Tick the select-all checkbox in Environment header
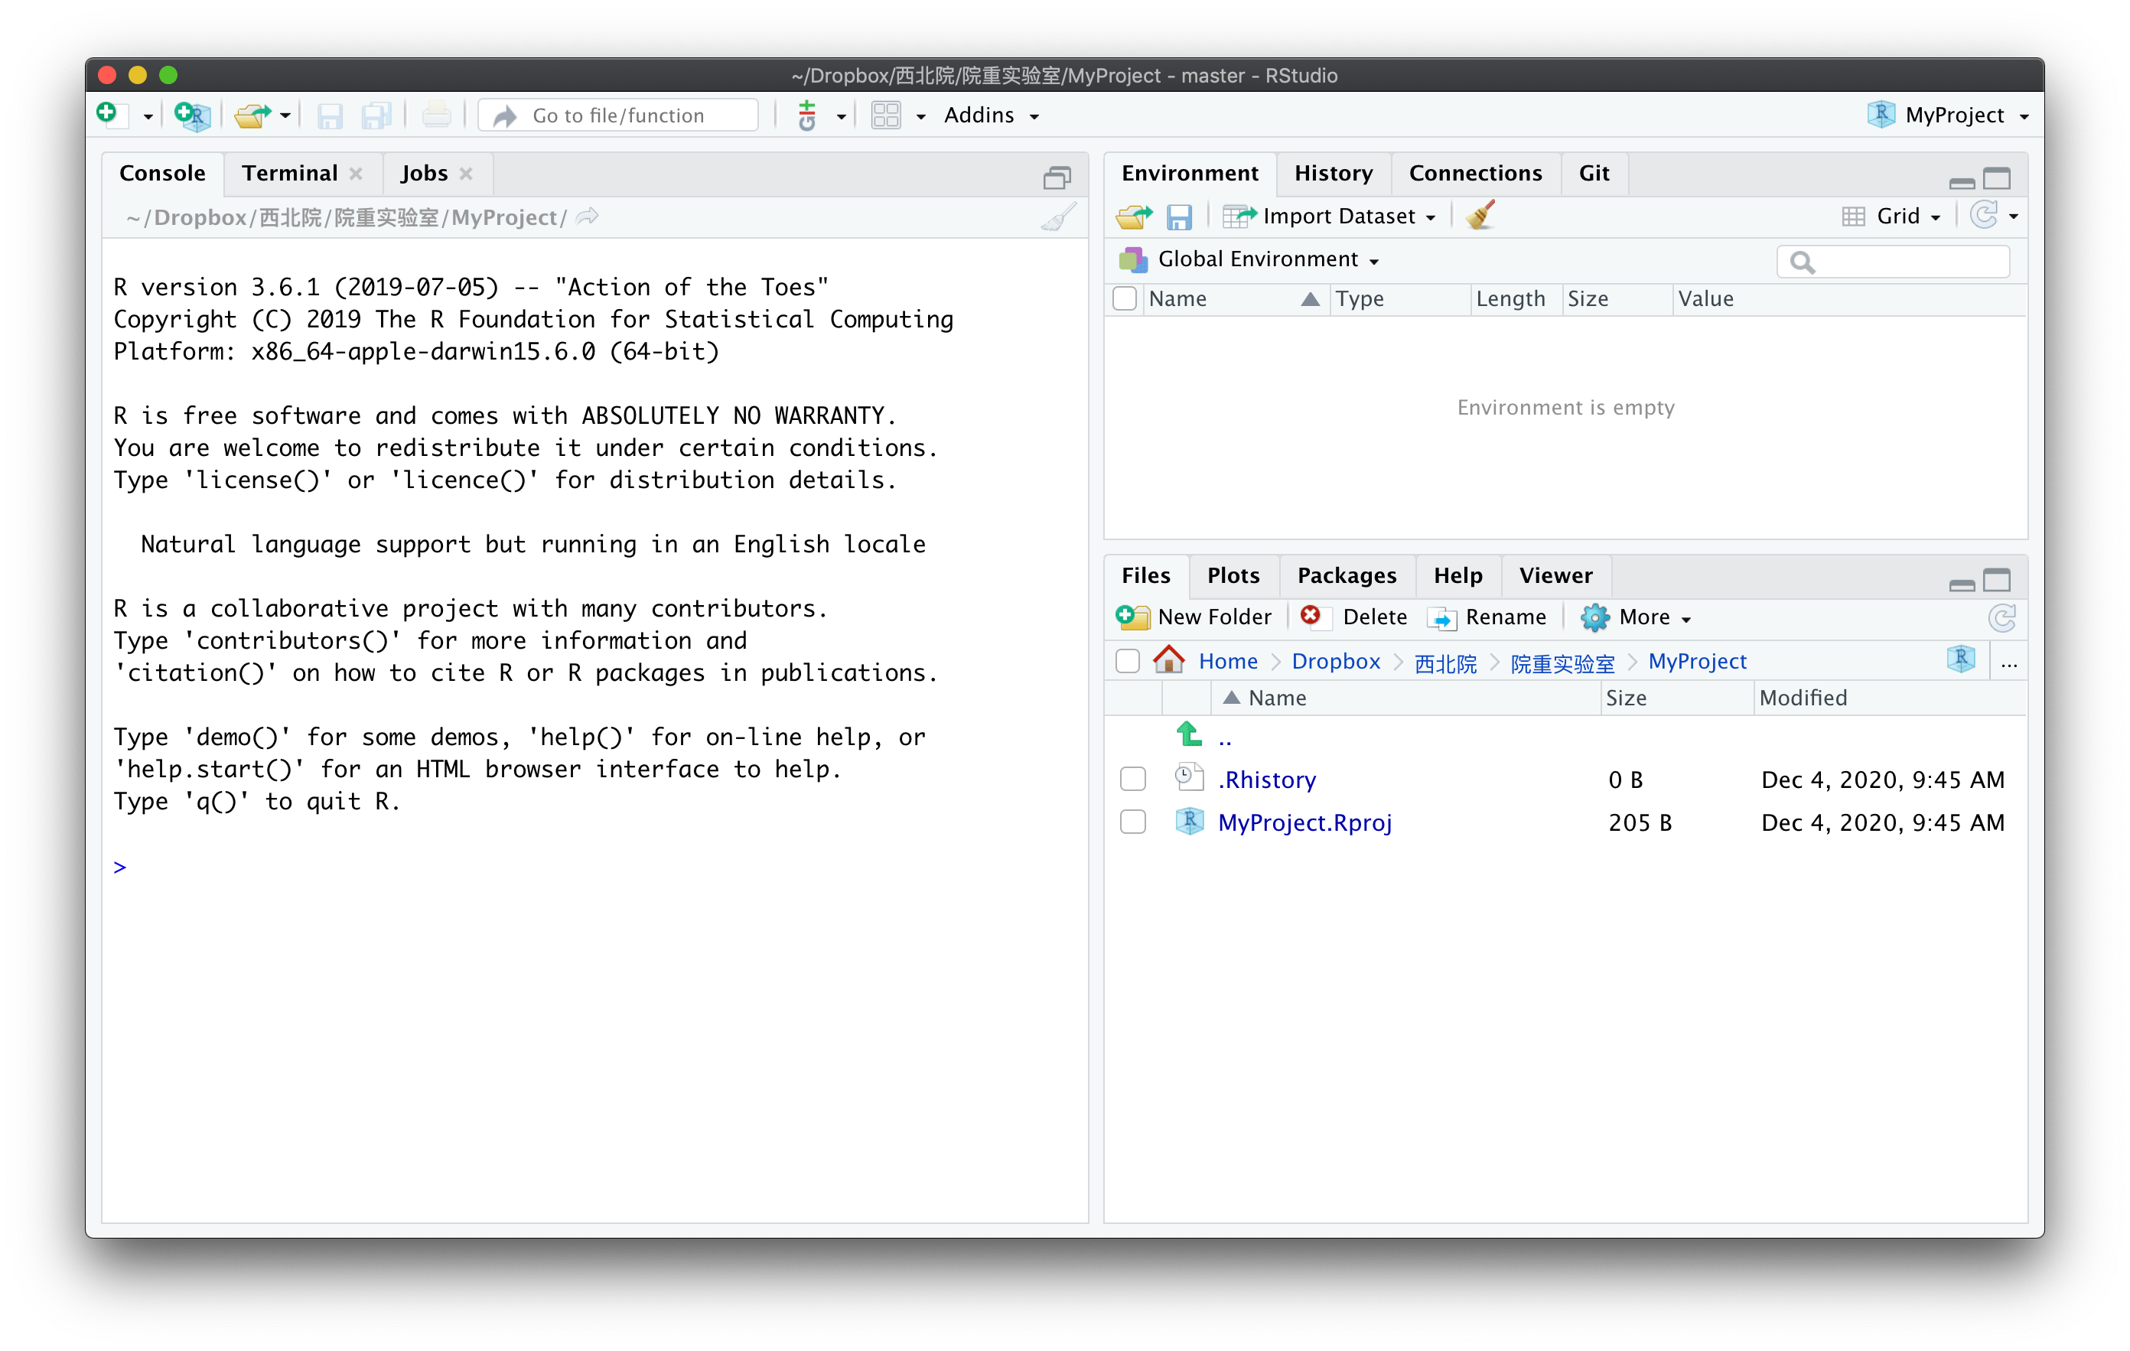 pos(1124,299)
